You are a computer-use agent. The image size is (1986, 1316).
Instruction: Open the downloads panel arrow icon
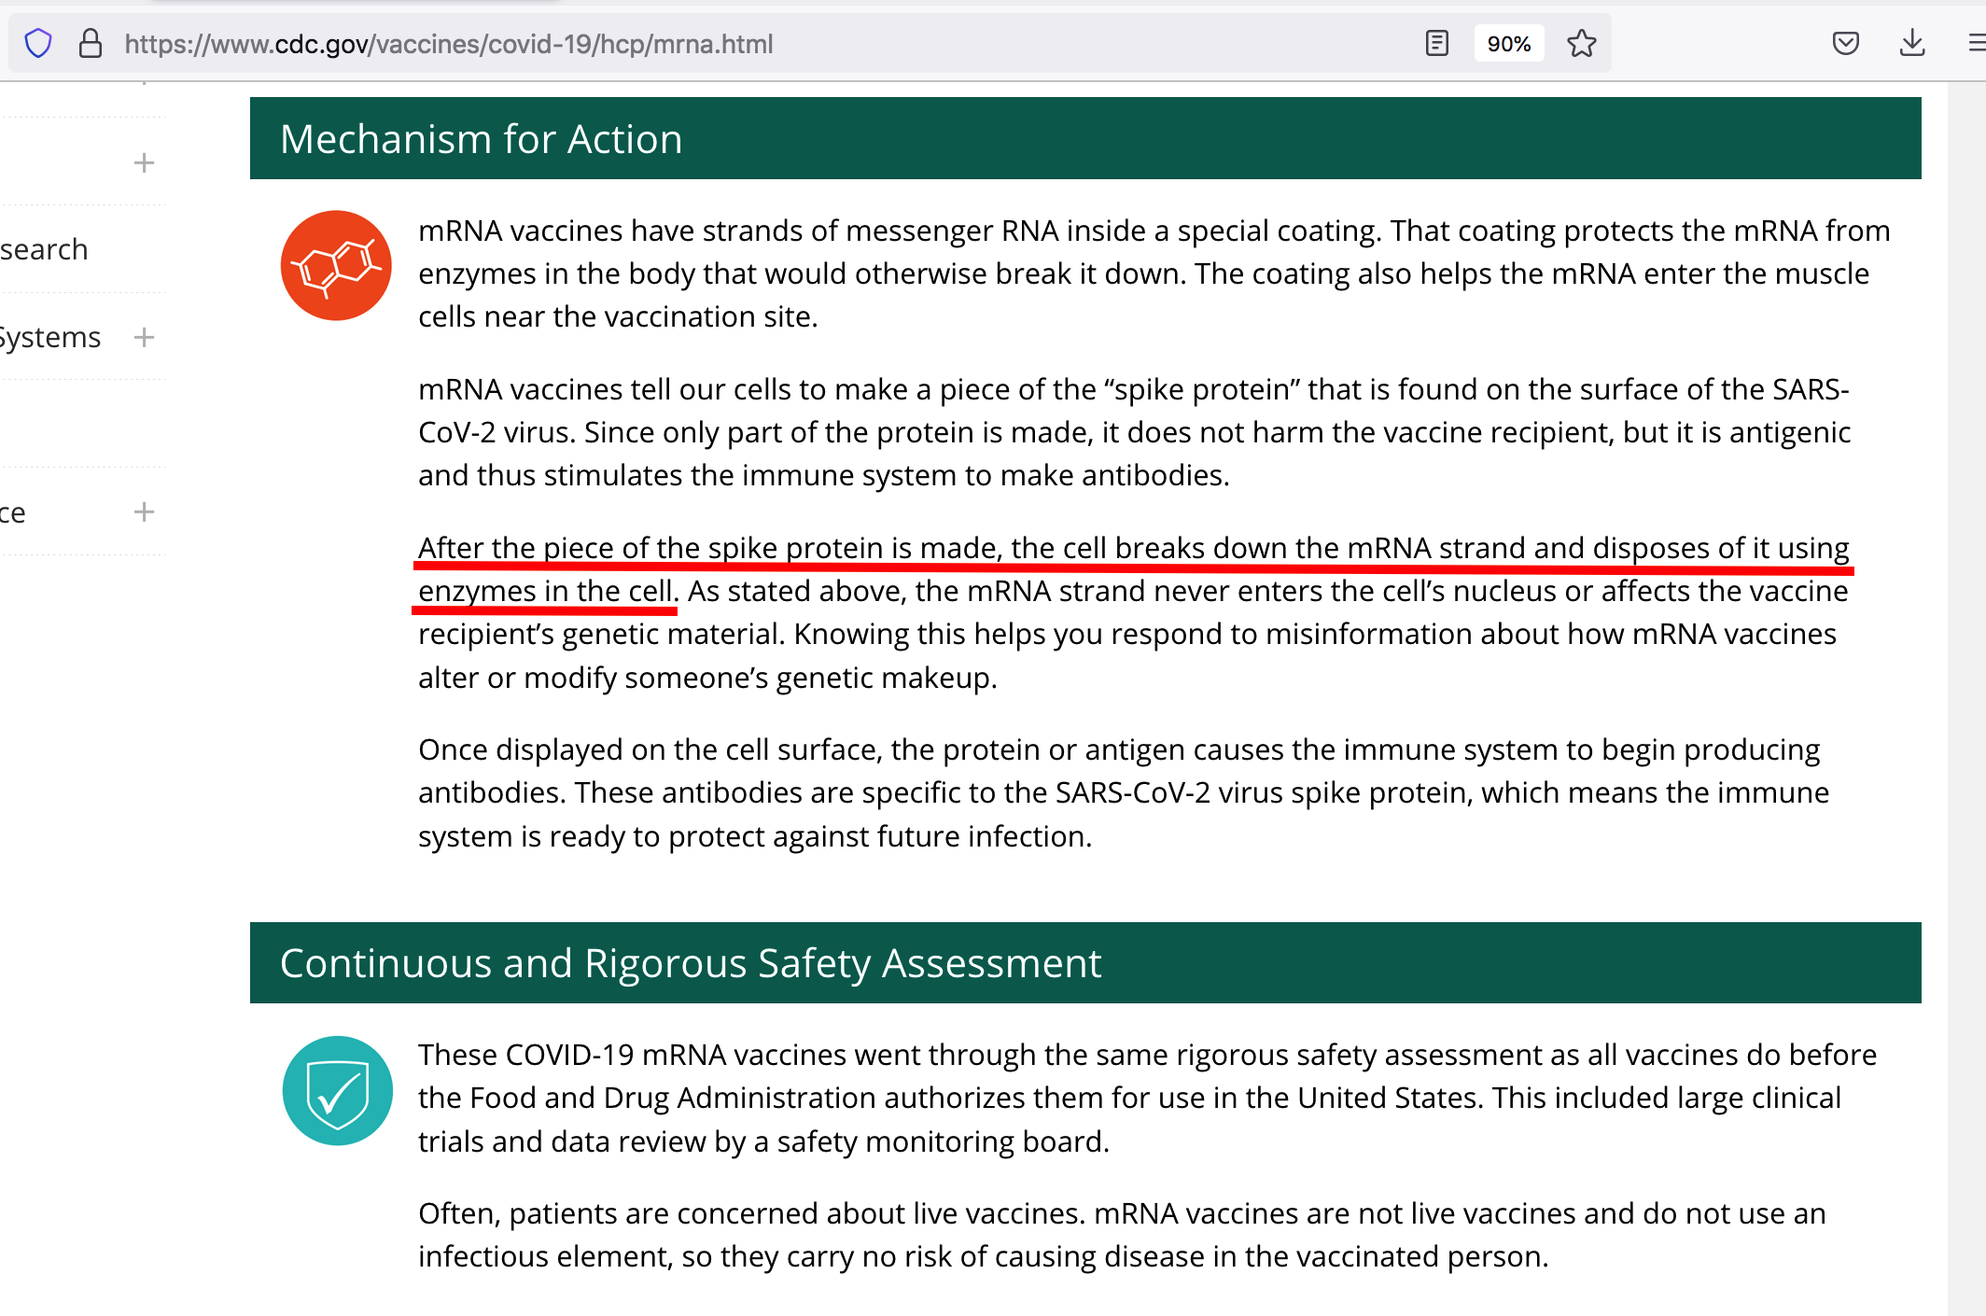tap(1911, 44)
